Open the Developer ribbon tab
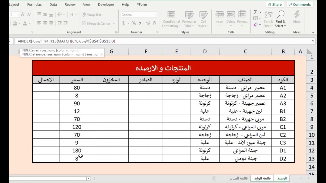The width and height of the screenshot is (326, 183). 106,4
